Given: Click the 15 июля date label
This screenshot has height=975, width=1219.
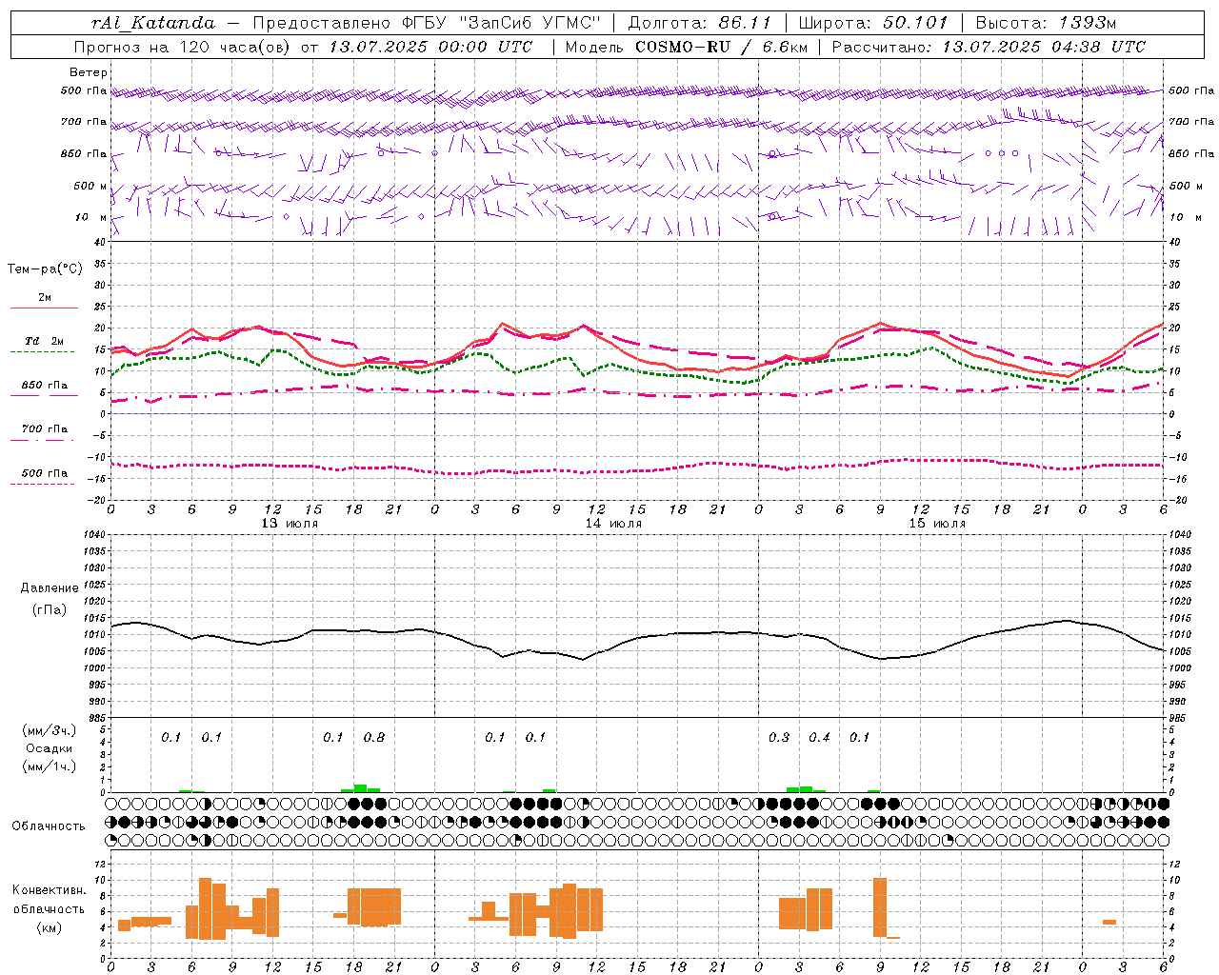Looking at the screenshot, I should click(937, 524).
